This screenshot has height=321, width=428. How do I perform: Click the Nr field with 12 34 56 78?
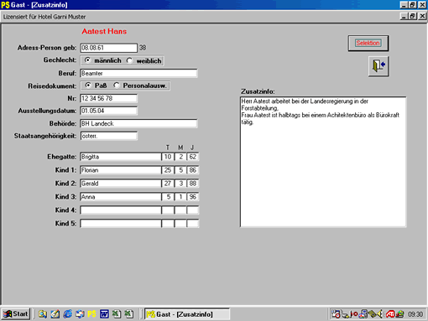coord(108,98)
